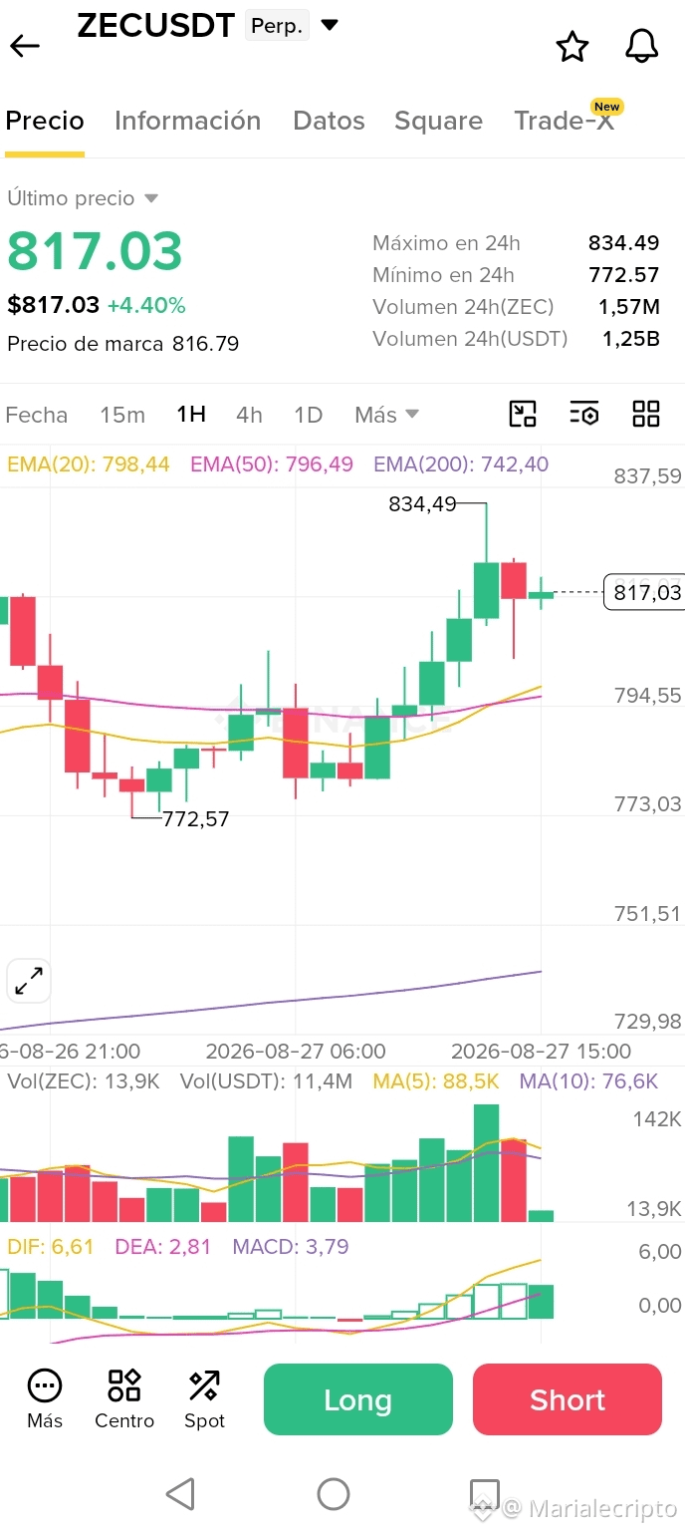Screen dimensions: 685x1533
Task: Tap Mínimo en 24h value 772.57
Action: (x=624, y=275)
